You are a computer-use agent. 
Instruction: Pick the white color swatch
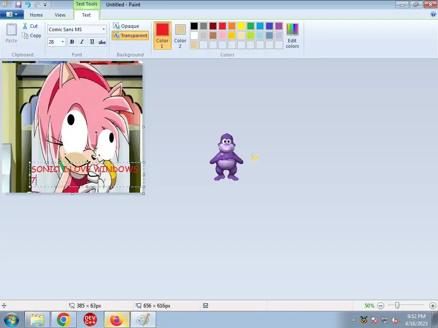194,35
